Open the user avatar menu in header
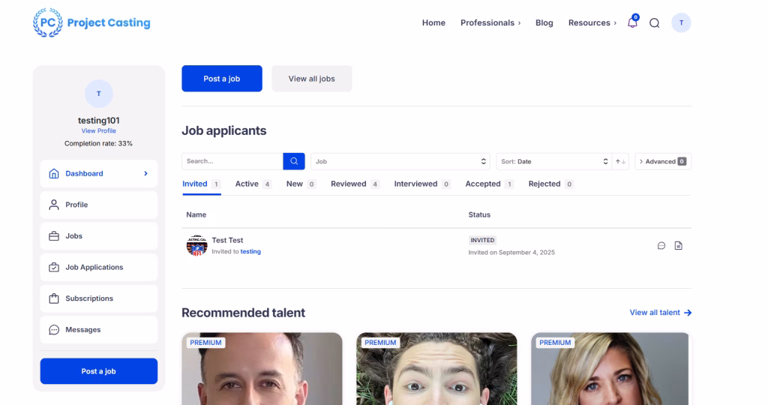 [681, 22]
